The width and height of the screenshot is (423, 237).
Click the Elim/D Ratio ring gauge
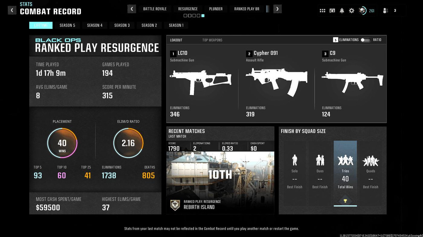tap(128, 143)
